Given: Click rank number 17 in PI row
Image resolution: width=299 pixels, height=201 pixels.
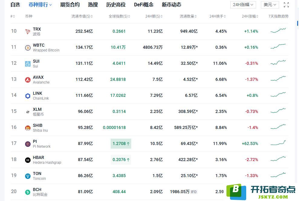Looking at the screenshot, I should click(14, 143).
